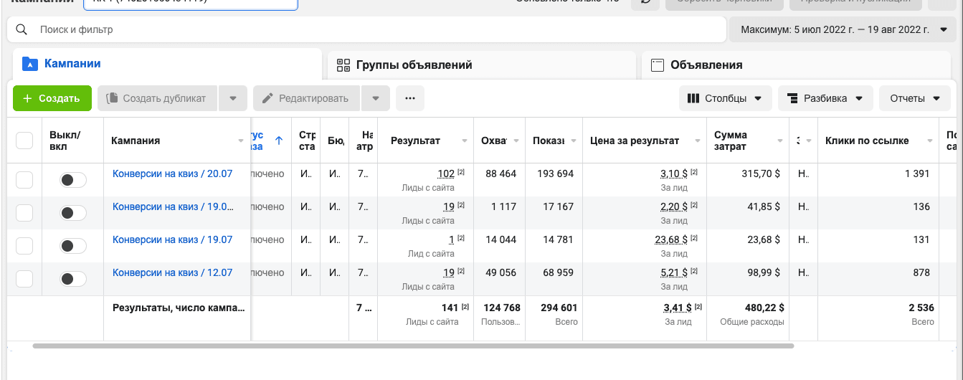Select checkbox for the 19.07 campaign row
This screenshot has height=380, width=963.
coord(24,246)
